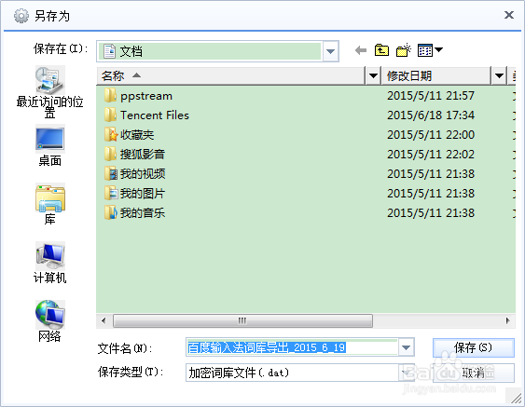Open the 名称 column filter dropdown
The image size is (525, 407).
click(x=373, y=76)
